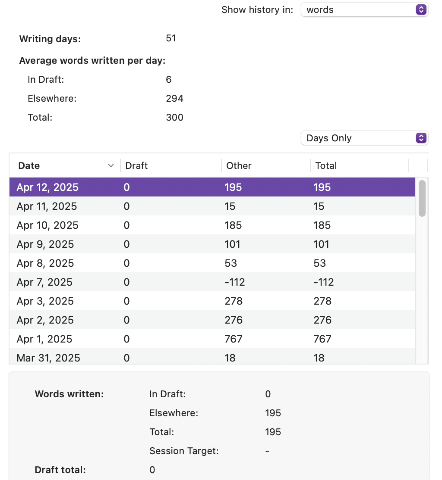Viewport: 442px width, 480px height.
Task: Open the Days Only popup menu
Action: (x=364, y=138)
